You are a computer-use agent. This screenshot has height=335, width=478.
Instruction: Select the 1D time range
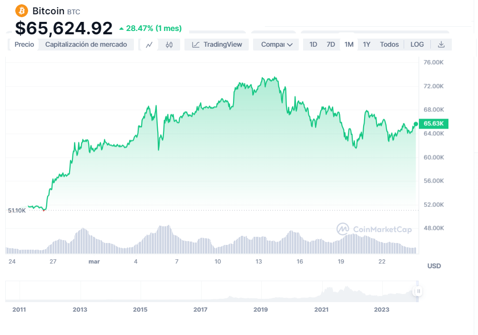(313, 44)
